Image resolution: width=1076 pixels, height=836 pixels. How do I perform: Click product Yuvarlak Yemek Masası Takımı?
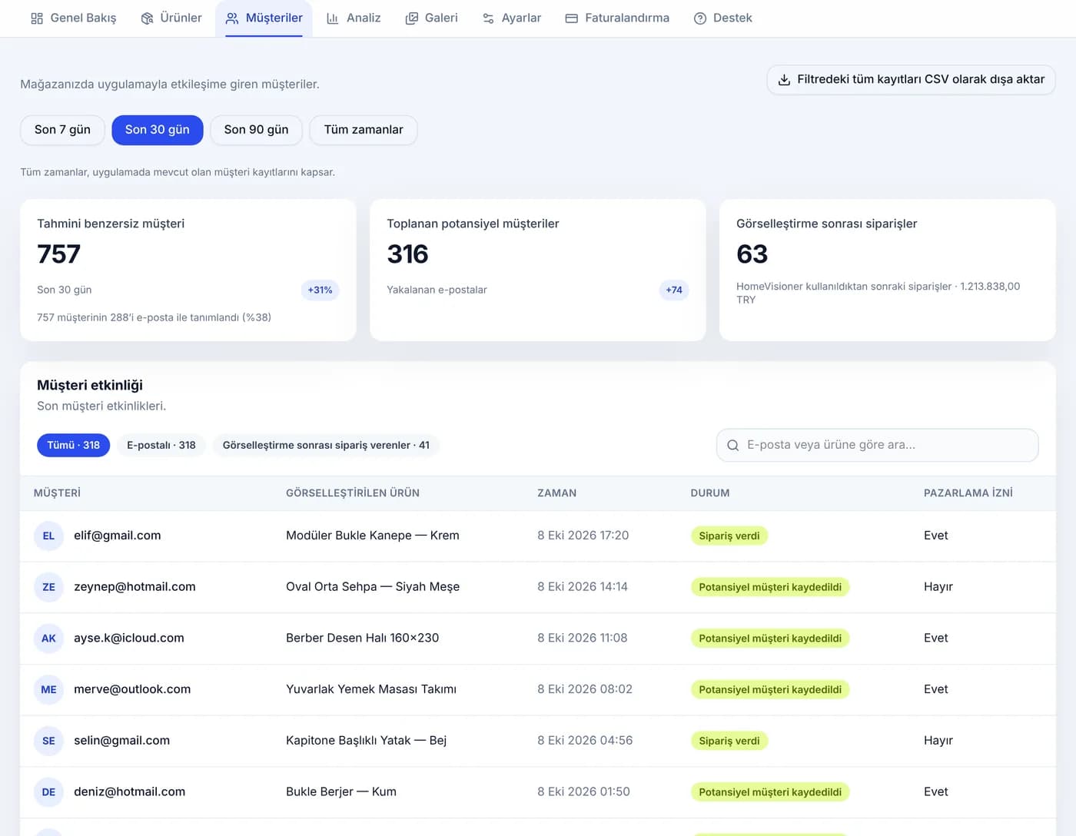371,689
